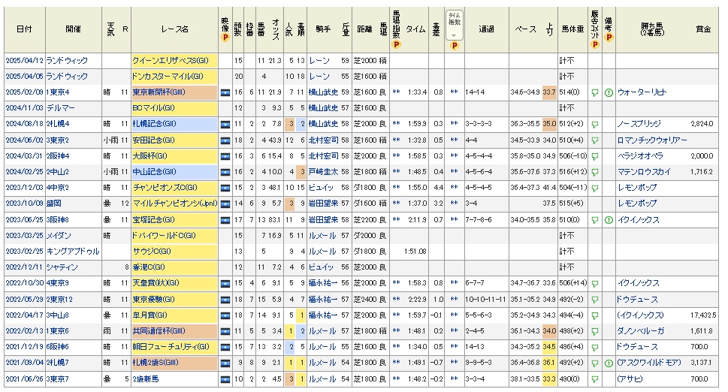Open jockey 横山武史 in 東京新聞杯 row
Viewport: 728px width, 392px height.
[324, 93]
